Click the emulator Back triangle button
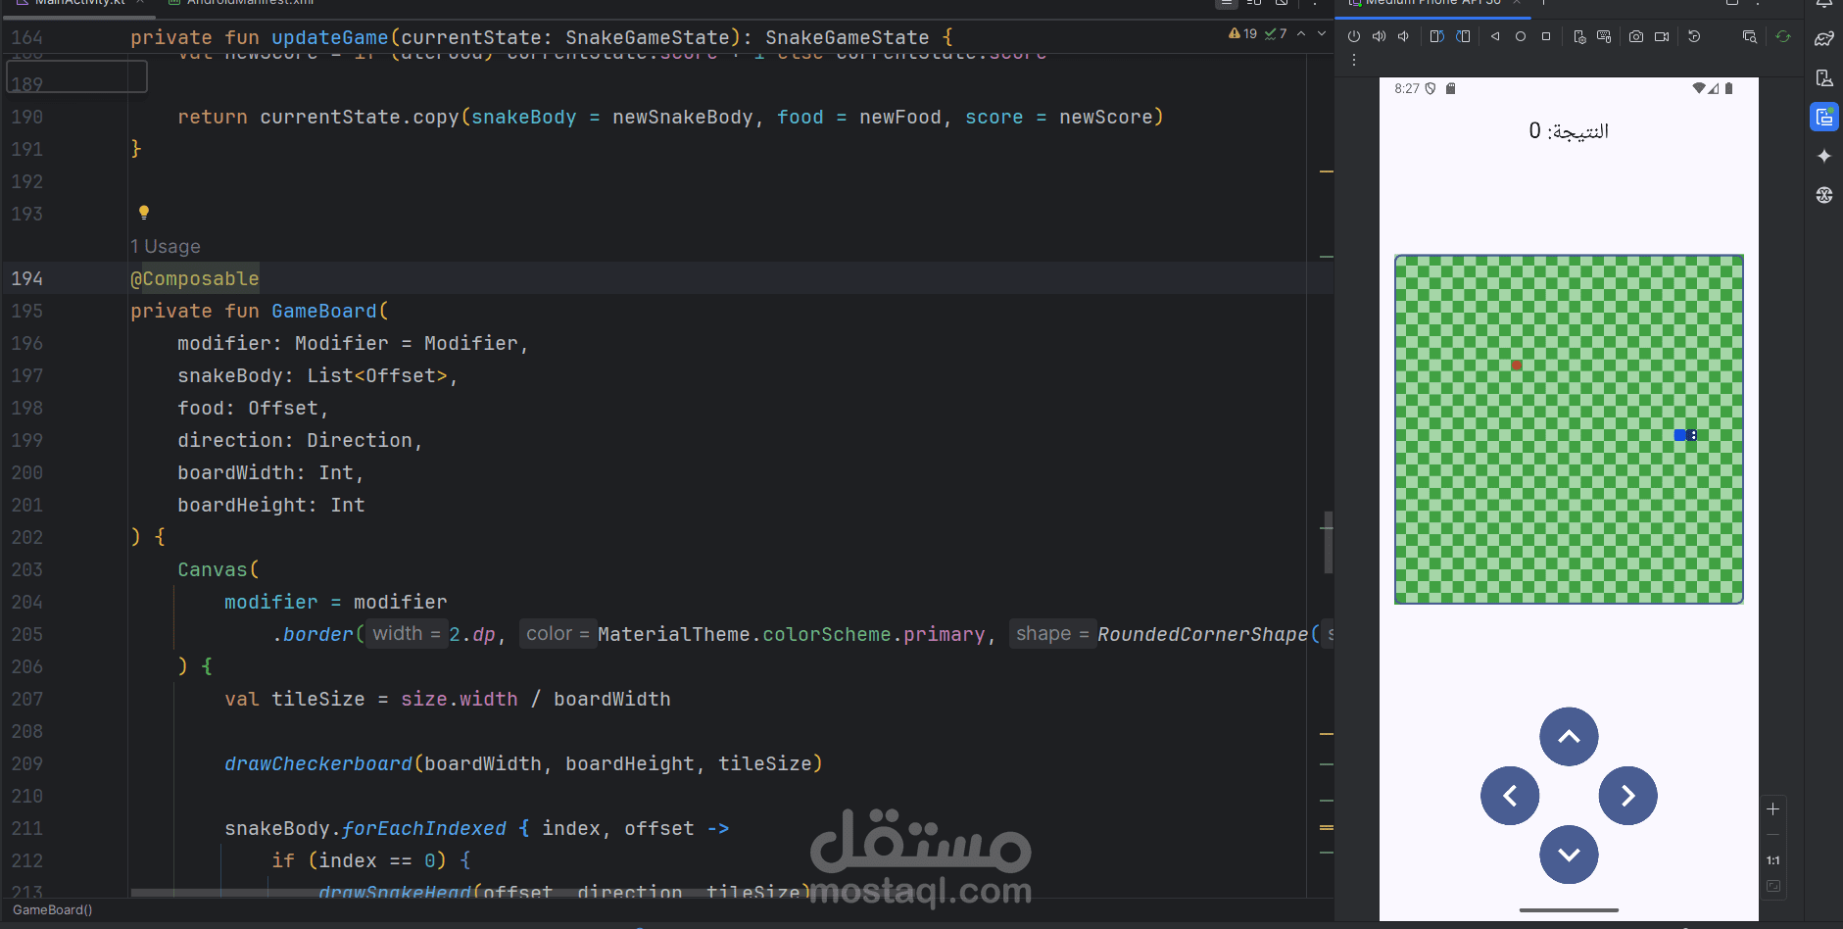1843x929 pixels. [1495, 36]
